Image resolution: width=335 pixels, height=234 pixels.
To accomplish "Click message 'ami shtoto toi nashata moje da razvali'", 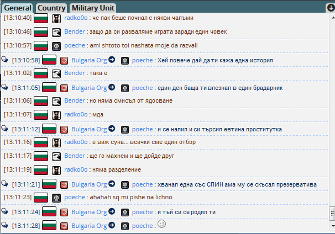I will 144,45.
